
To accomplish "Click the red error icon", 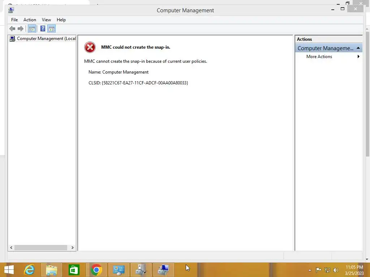I will pos(90,47).
